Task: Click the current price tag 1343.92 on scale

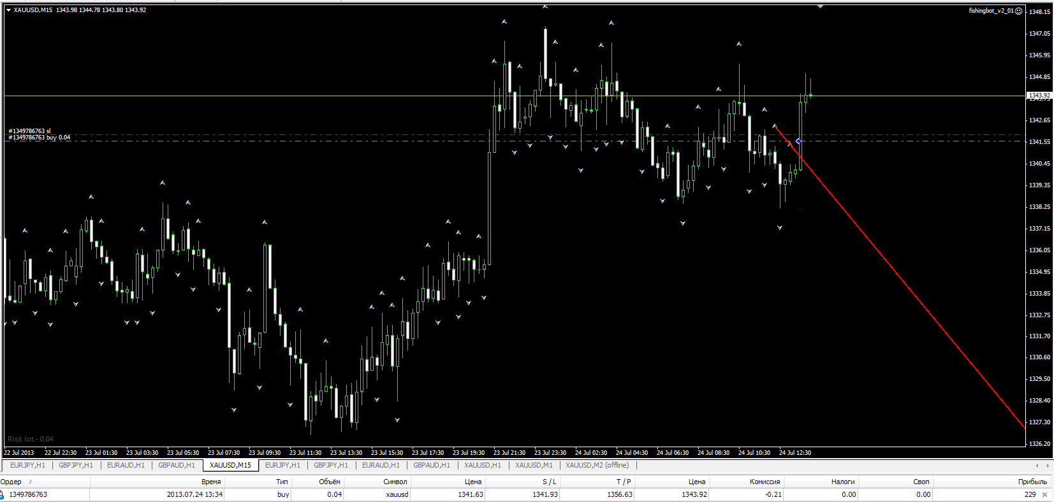Action: pyautogui.click(x=1039, y=96)
